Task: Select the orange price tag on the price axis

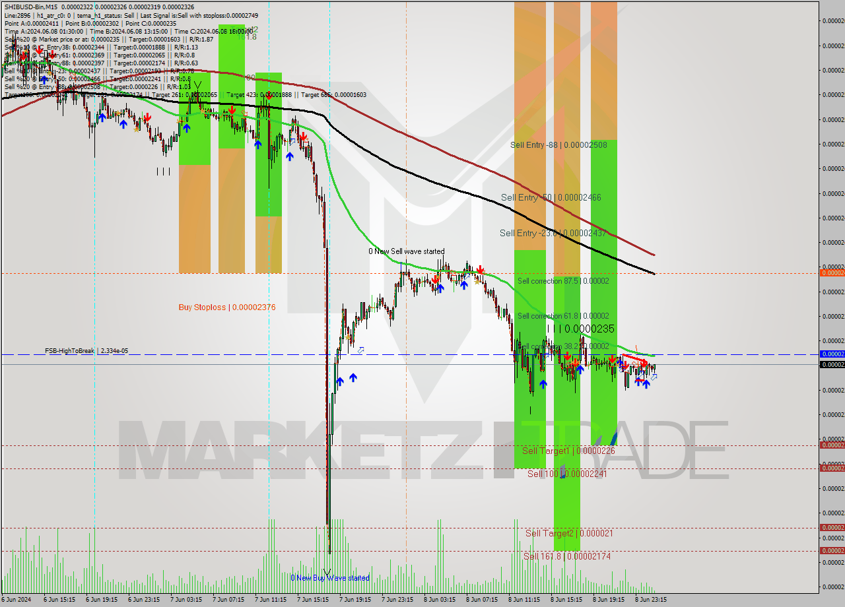Action: coord(832,272)
